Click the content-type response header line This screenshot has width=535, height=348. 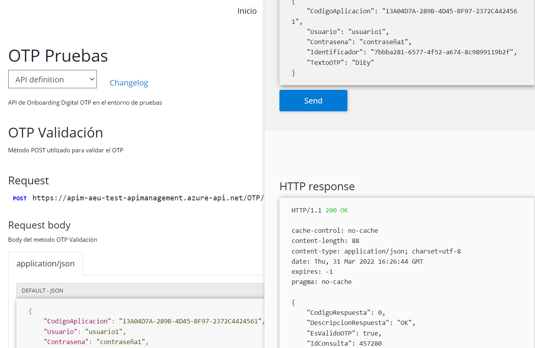click(x=376, y=251)
